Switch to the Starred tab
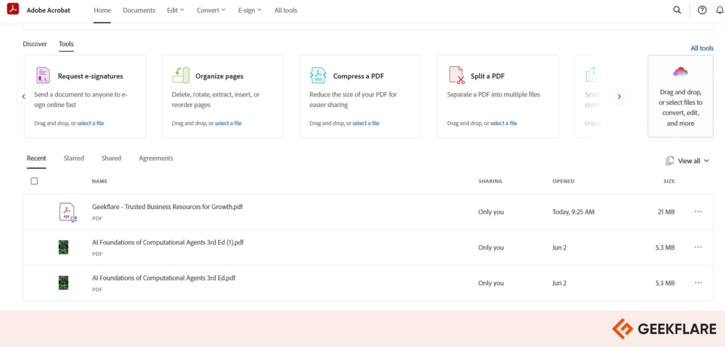 tap(74, 158)
